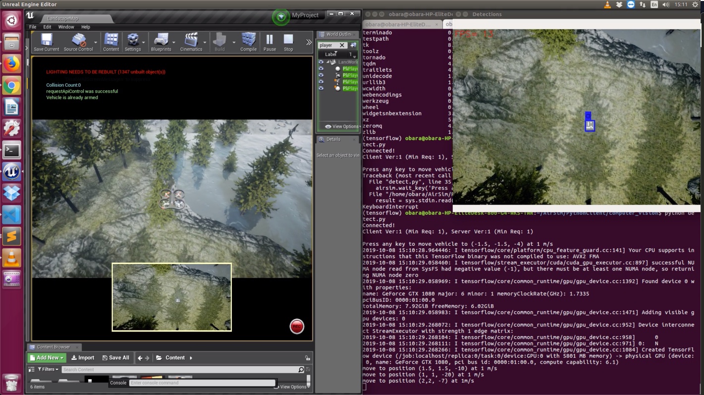Toggle visibility eye of second Player row
Screen dimensions: 704x395
pos(321,75)
